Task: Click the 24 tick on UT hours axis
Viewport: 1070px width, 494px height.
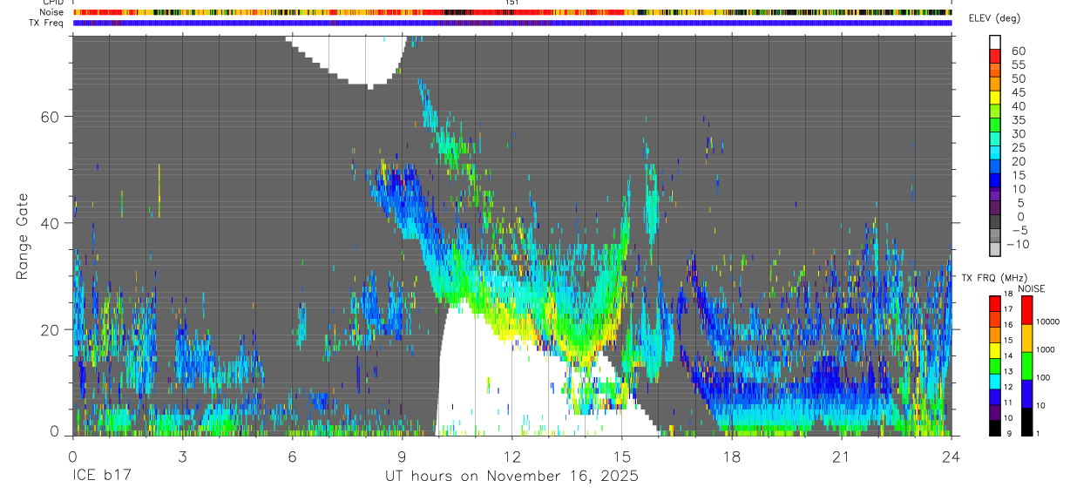Action: (951, 456)
